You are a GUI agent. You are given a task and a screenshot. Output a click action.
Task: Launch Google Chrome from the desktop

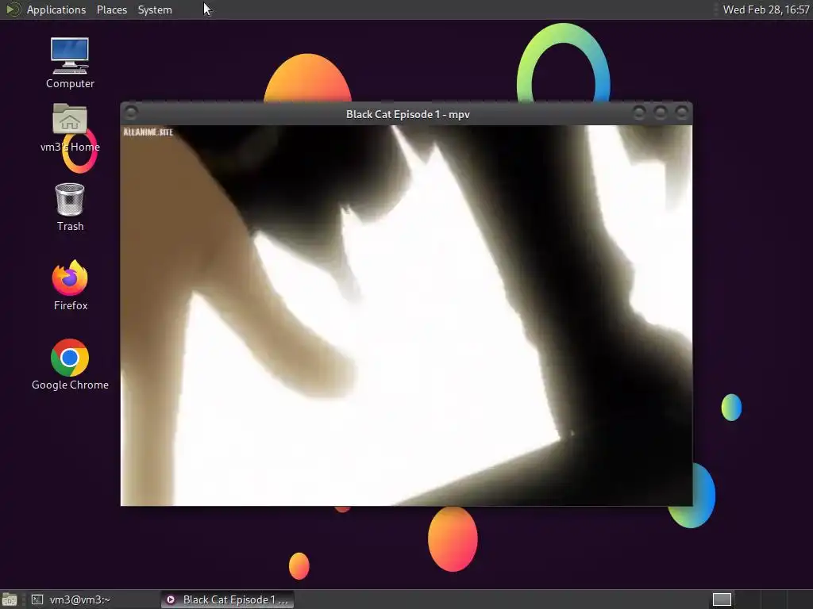(70, 365)
